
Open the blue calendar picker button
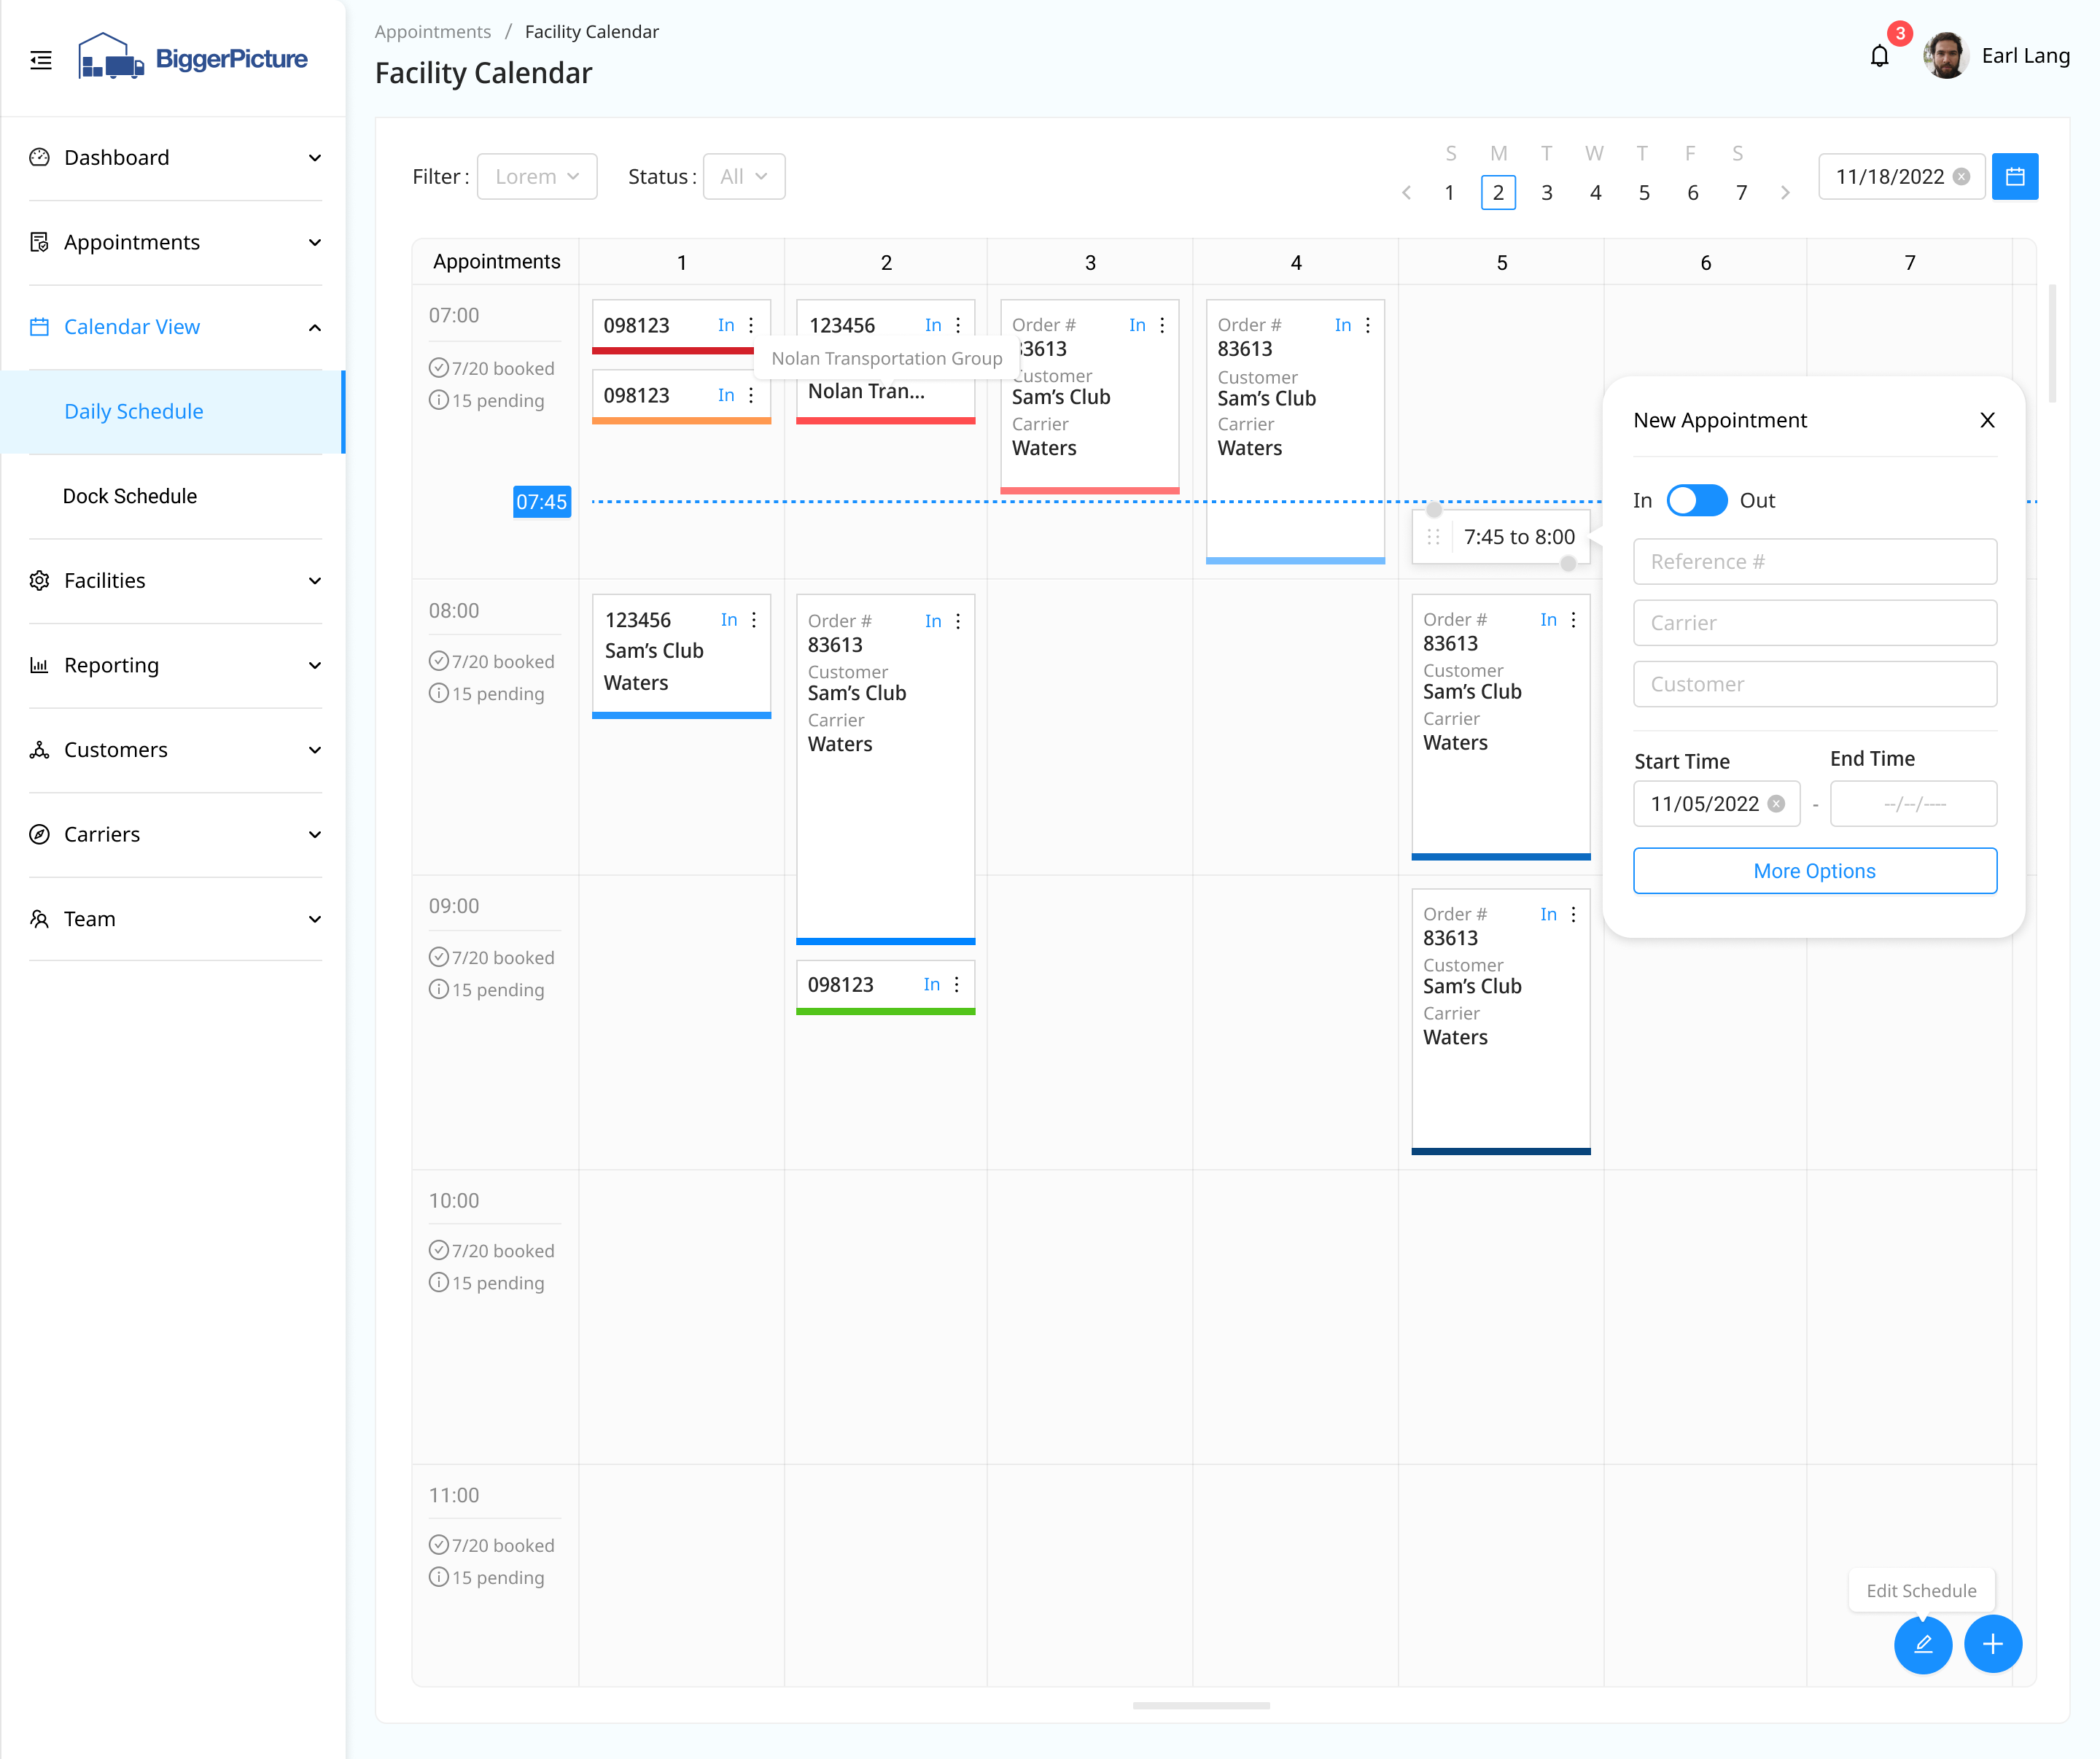(x=2014, y=176)
